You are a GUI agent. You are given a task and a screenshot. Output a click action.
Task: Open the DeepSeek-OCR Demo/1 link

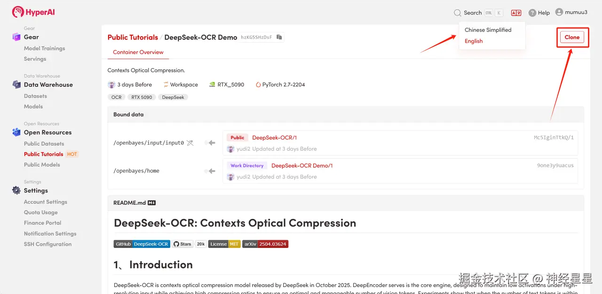(302, 166)
